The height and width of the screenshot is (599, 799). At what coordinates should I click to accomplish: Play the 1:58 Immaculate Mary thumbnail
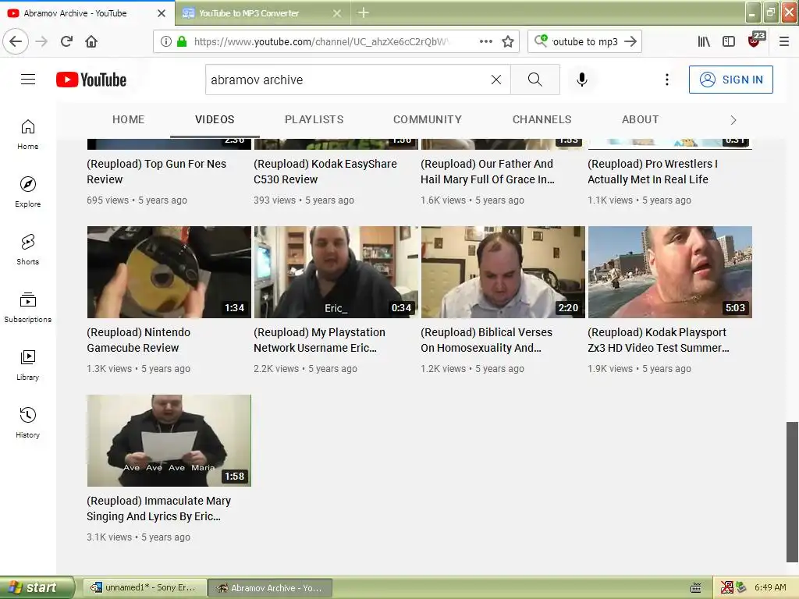coord(169,441)
